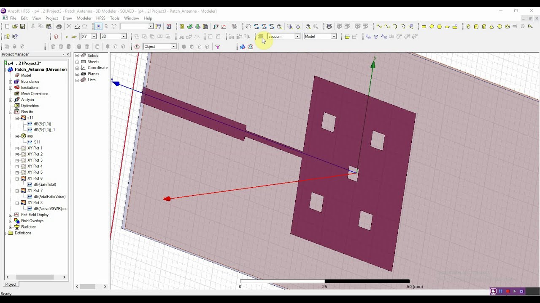Open the Object selection mode dropdown
540x303 pixels.
coord(173,47)
